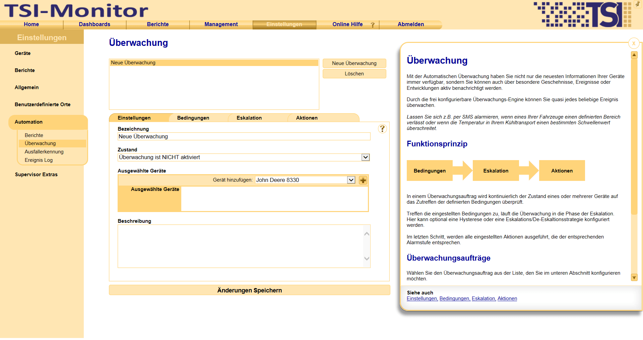Open Supervisor Extras in sidebar
This screenshot has height=340, width=643.
(x=36, y=175)
